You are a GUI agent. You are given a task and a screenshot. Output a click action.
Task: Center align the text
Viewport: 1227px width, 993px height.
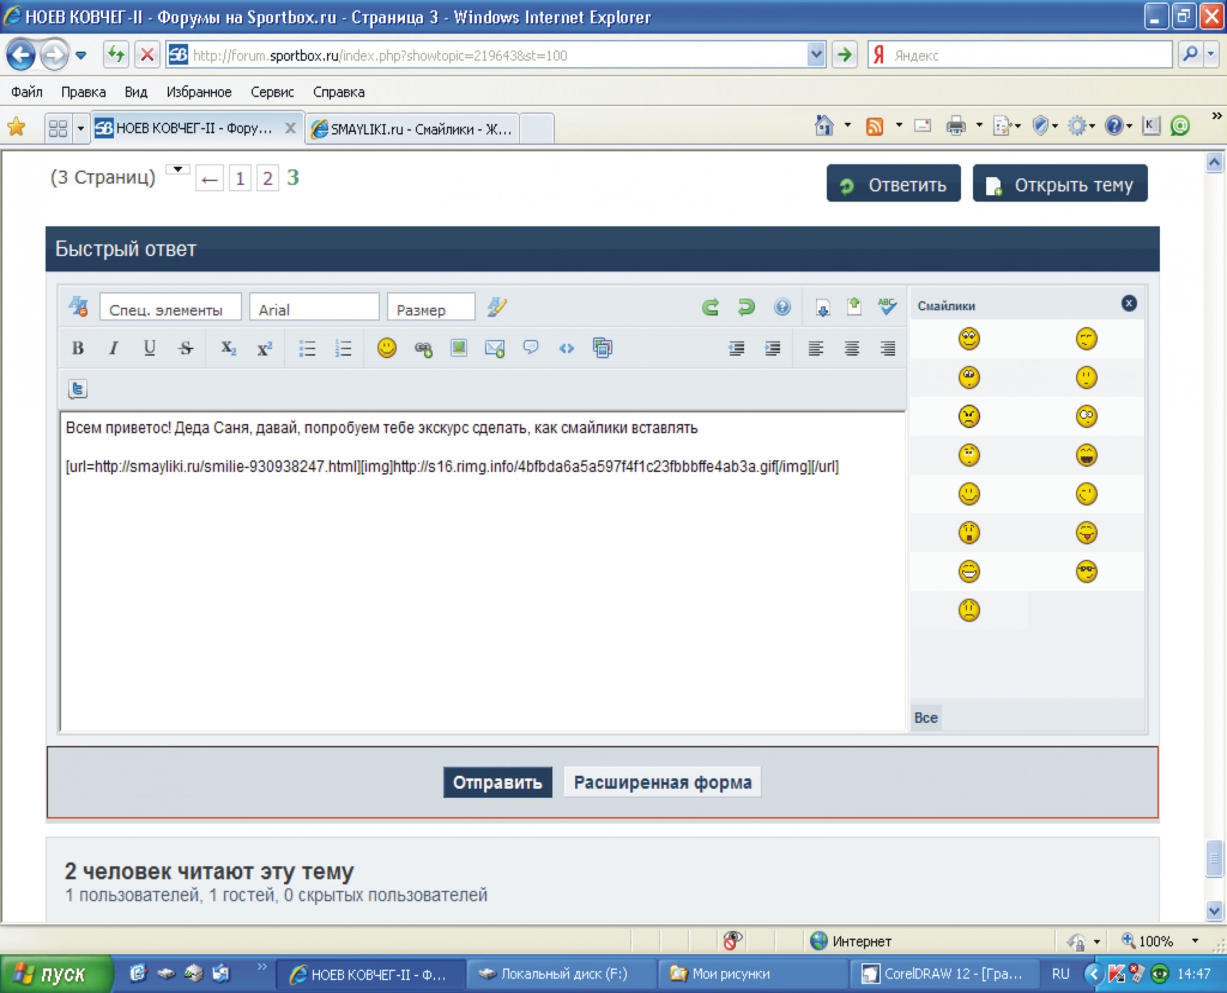pos(852,348)
